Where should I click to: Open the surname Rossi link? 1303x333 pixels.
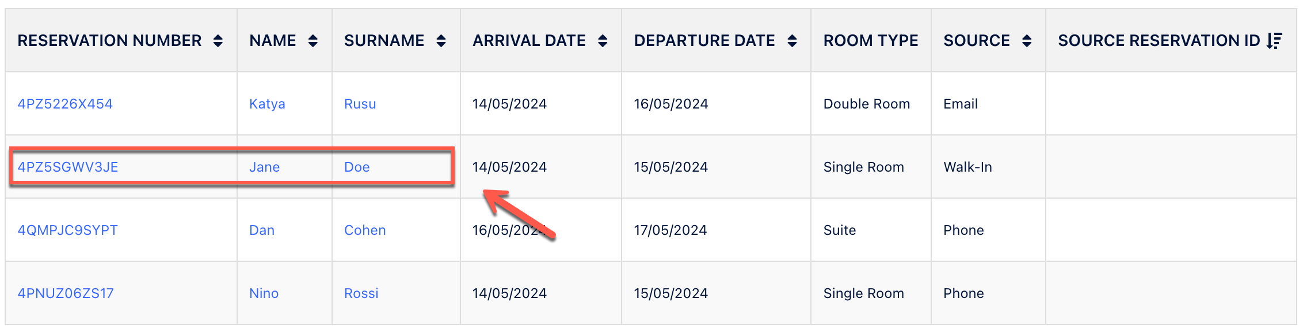361,293
